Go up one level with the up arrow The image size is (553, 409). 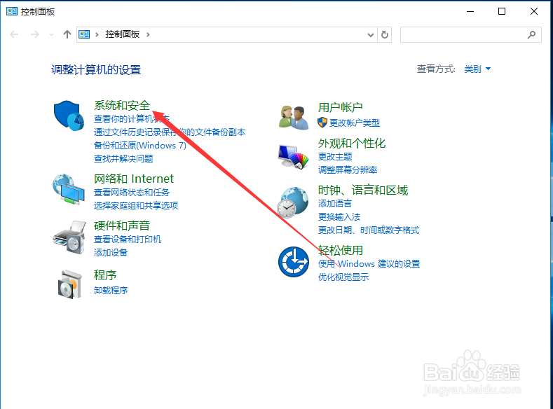pos(67,34)
